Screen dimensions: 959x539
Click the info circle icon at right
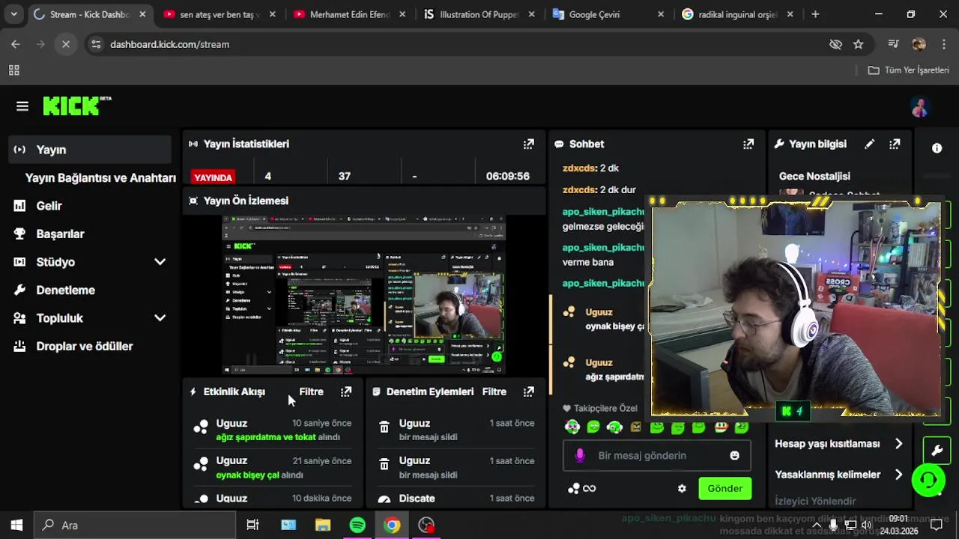(937, 148)
